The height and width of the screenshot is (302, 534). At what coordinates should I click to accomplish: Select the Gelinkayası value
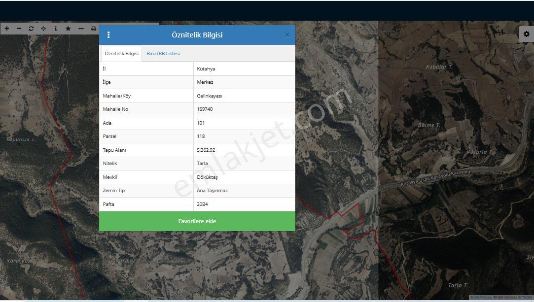tap(244, 96)
